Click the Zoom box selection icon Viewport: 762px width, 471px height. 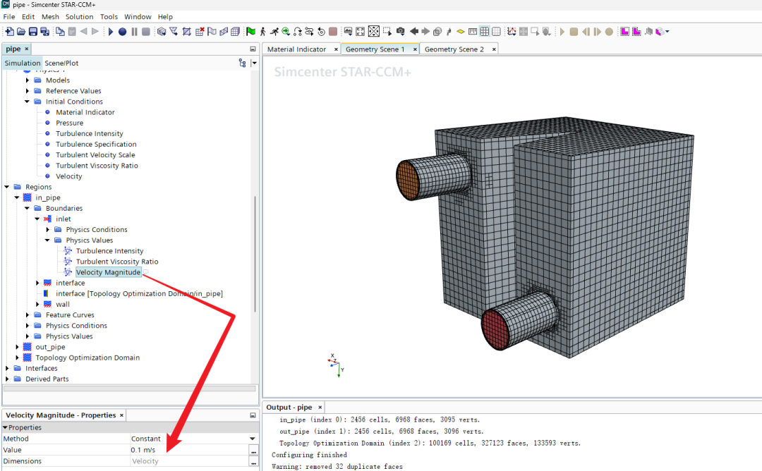point(387,32)
